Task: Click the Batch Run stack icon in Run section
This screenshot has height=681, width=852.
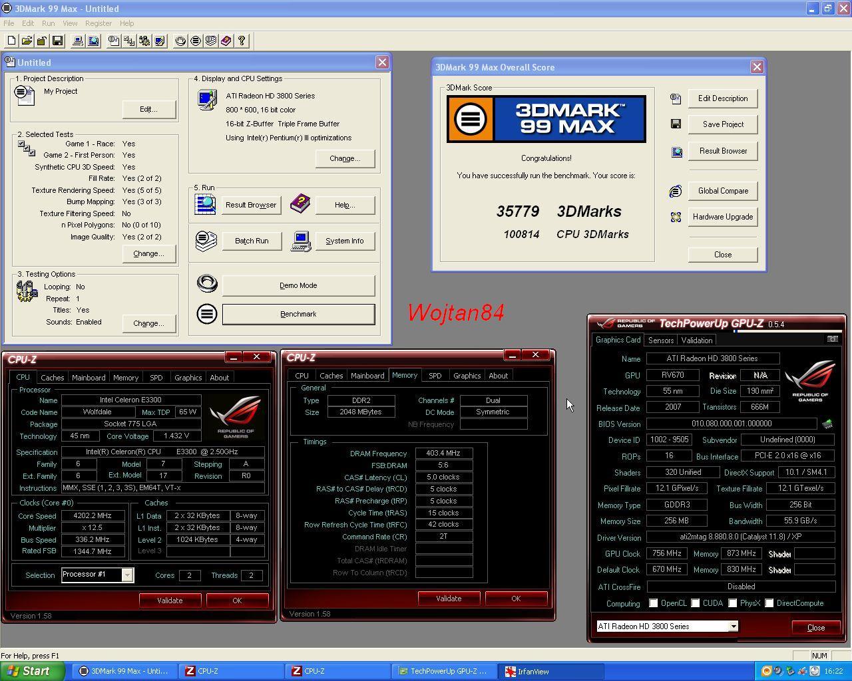Action: pyautogui.click(x=206, y=241)
